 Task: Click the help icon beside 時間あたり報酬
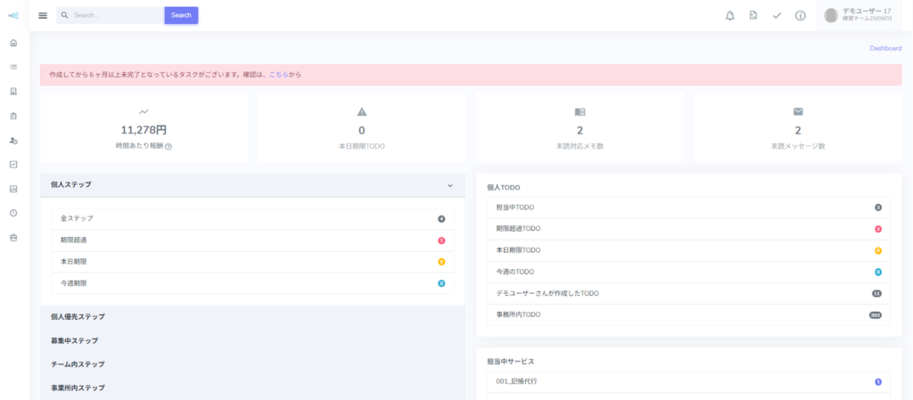[169, 146]
